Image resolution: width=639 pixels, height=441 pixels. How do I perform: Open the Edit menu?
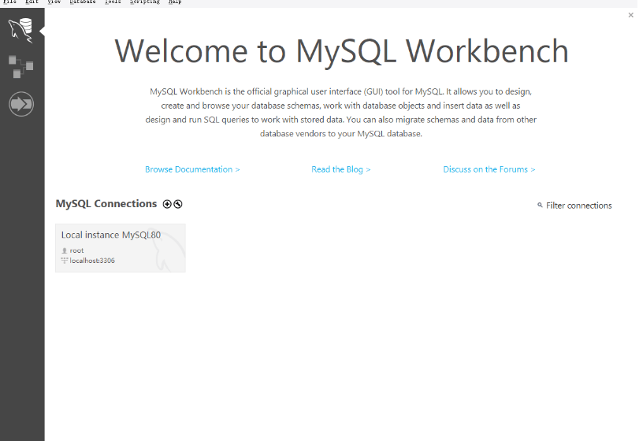[32, 2]
